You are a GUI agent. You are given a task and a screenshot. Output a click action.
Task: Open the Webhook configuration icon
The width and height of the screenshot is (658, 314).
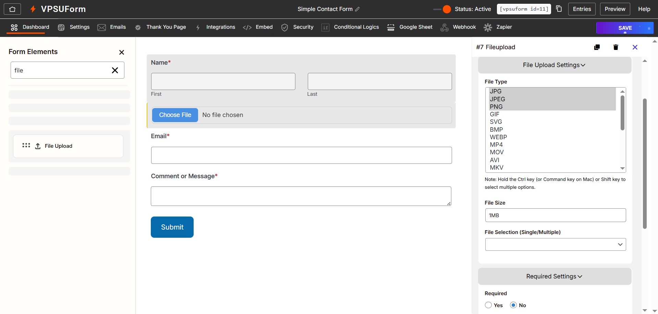(x=444, y=27)
